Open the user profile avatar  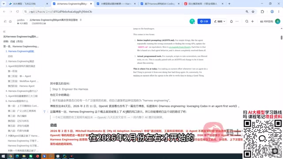pos(278,21)
